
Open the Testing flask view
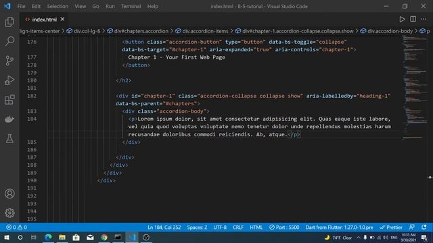coord(9,138)
